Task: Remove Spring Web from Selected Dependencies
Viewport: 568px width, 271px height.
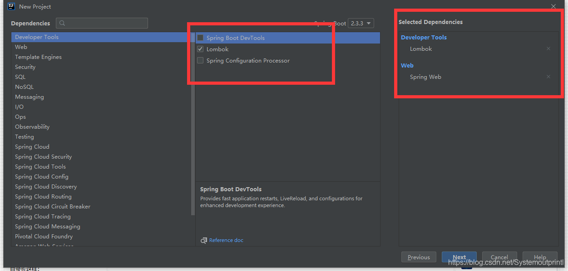Action: [x=548, y=77]
